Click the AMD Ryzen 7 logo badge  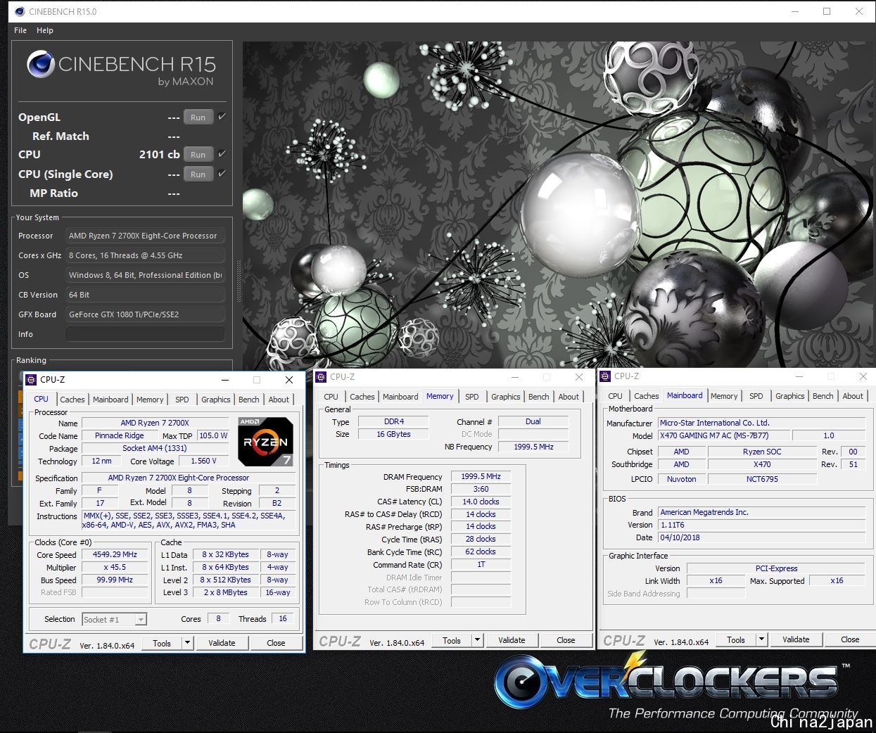(265, 442)
